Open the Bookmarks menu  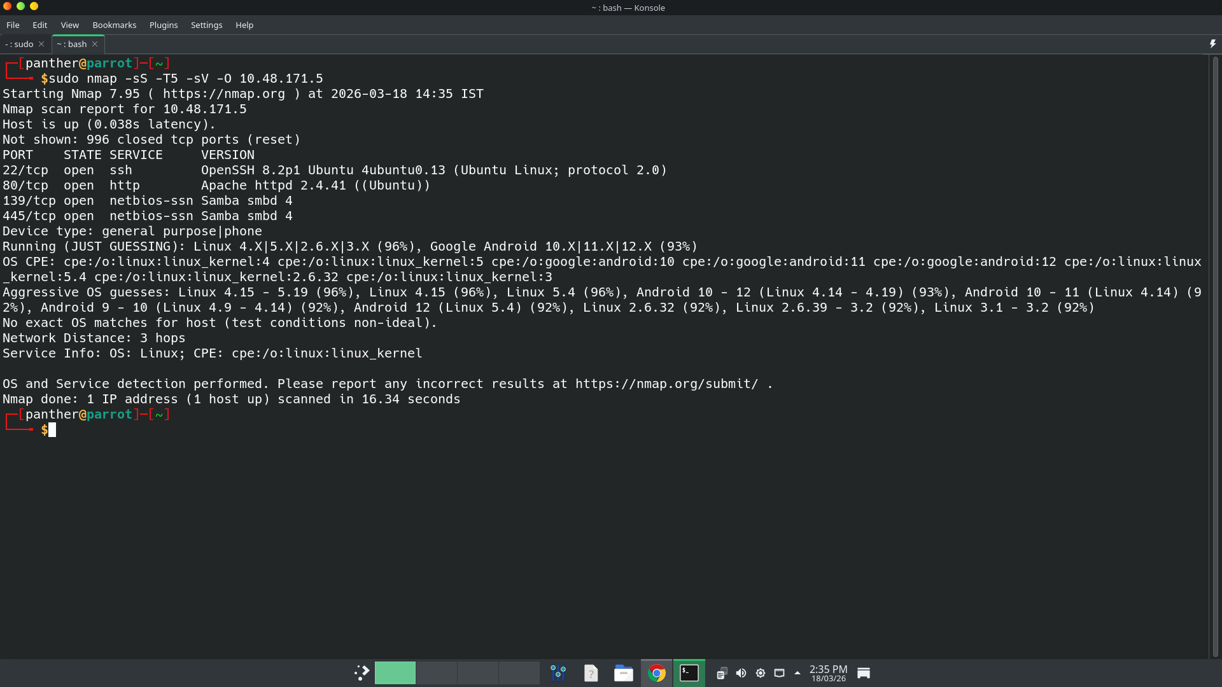click(x=114, y=25)
